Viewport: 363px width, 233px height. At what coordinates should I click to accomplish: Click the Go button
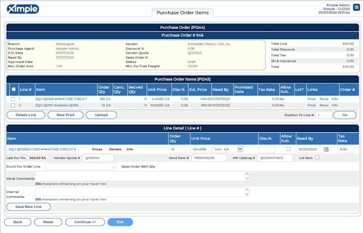[344, 115]
